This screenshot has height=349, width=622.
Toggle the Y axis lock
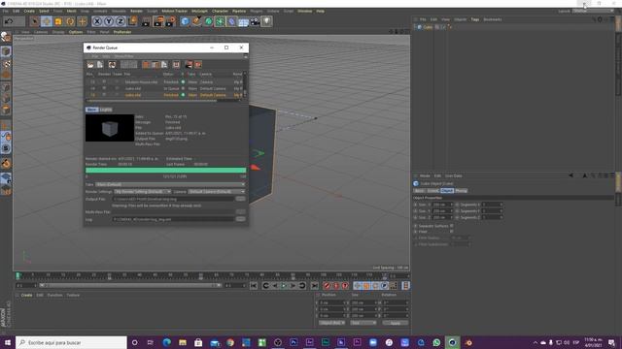(x=108, y=21)
